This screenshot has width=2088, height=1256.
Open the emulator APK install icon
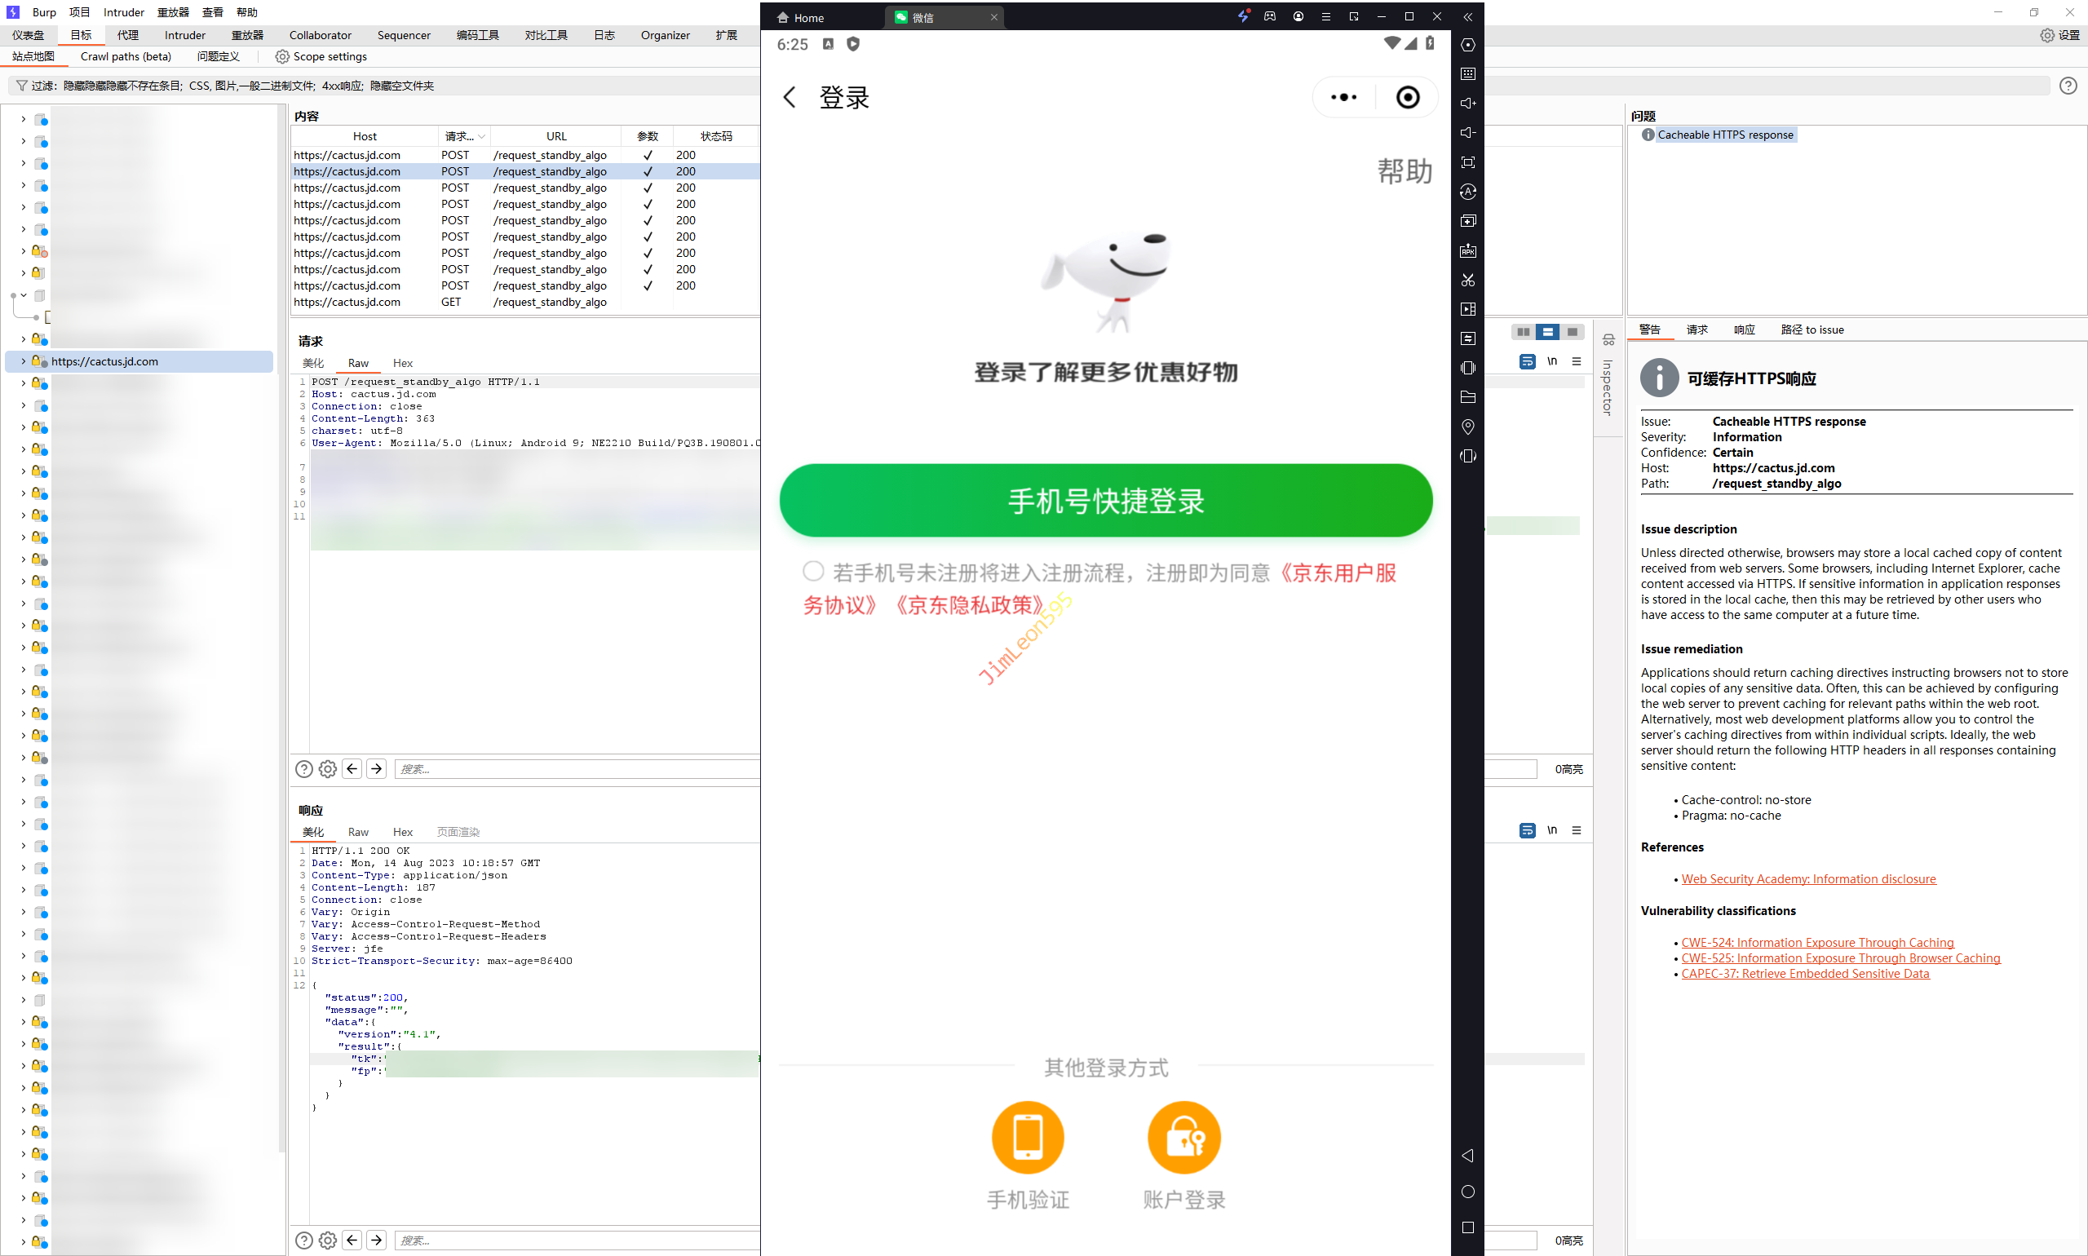coord(1467,250)
